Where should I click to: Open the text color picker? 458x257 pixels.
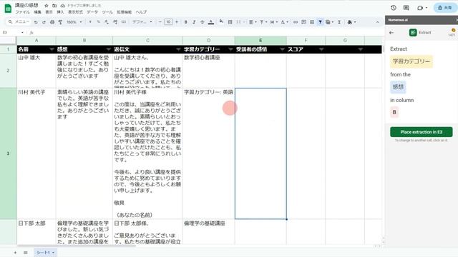(211, 22)
